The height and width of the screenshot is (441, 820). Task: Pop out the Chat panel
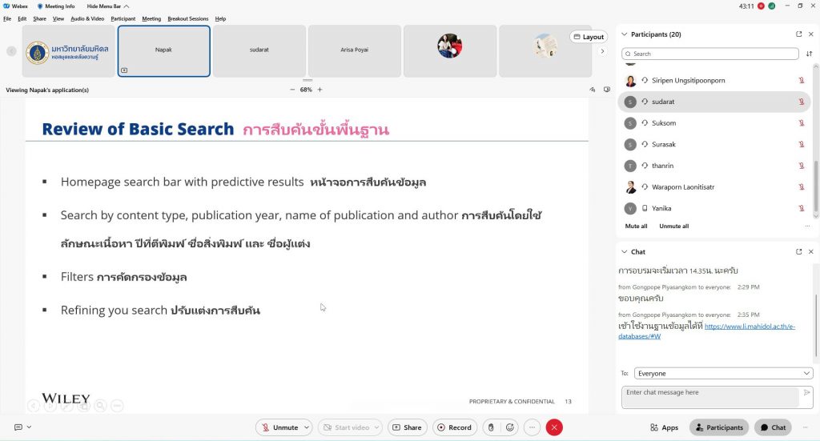click(798, 251)
